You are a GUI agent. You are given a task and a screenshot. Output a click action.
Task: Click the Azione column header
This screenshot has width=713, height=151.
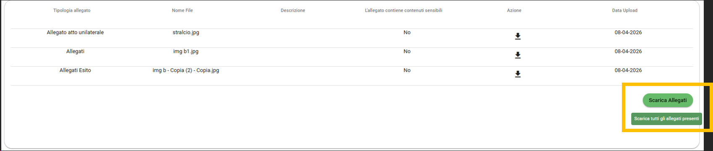[x=514, y=10]
